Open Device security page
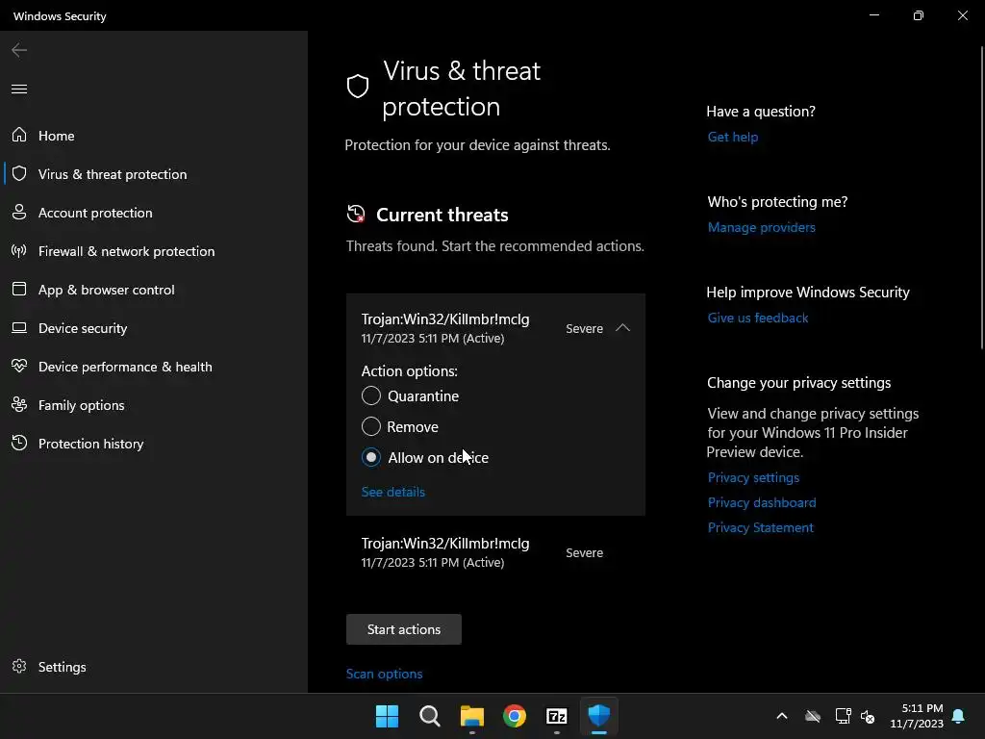The height and width of the screenshot is (739, 985). point(83,328)
